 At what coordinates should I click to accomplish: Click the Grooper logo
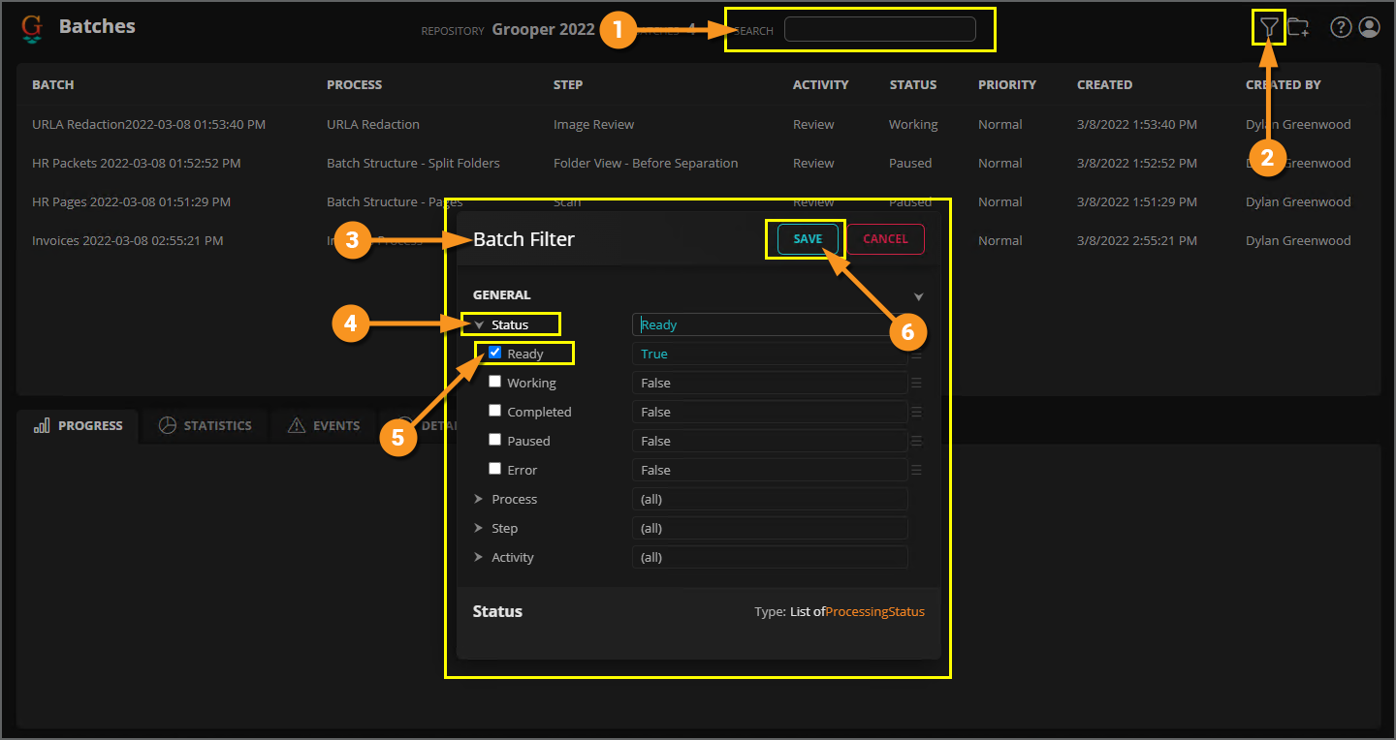pyautogui.click(x=32, y=28)
